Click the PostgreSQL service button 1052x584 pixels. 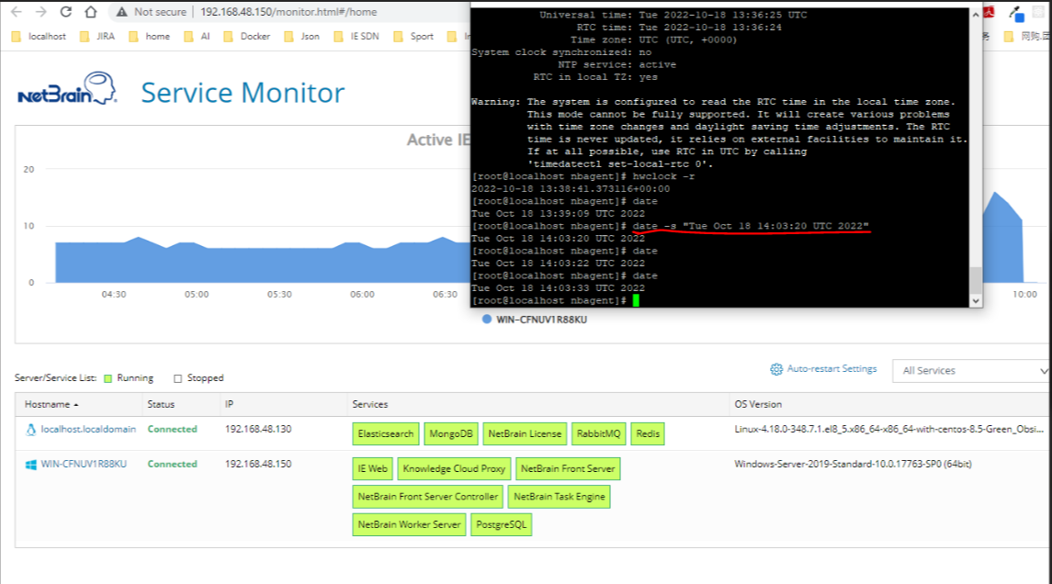(x=501, y=524)
